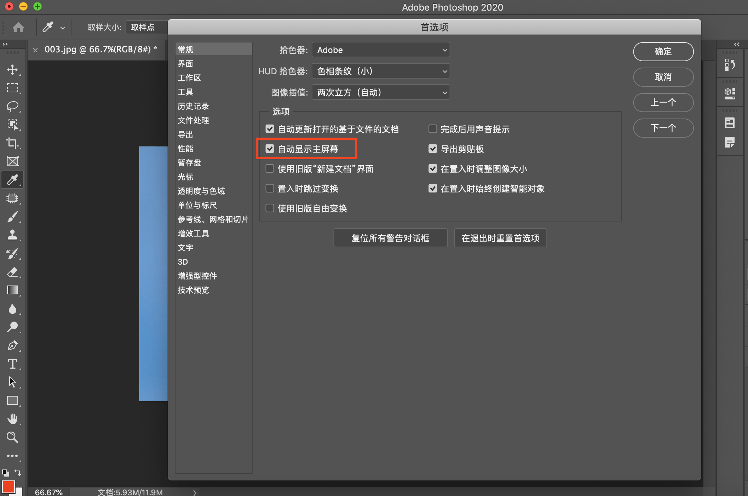
Task: Select the Move tool
Action: point(12,69)
